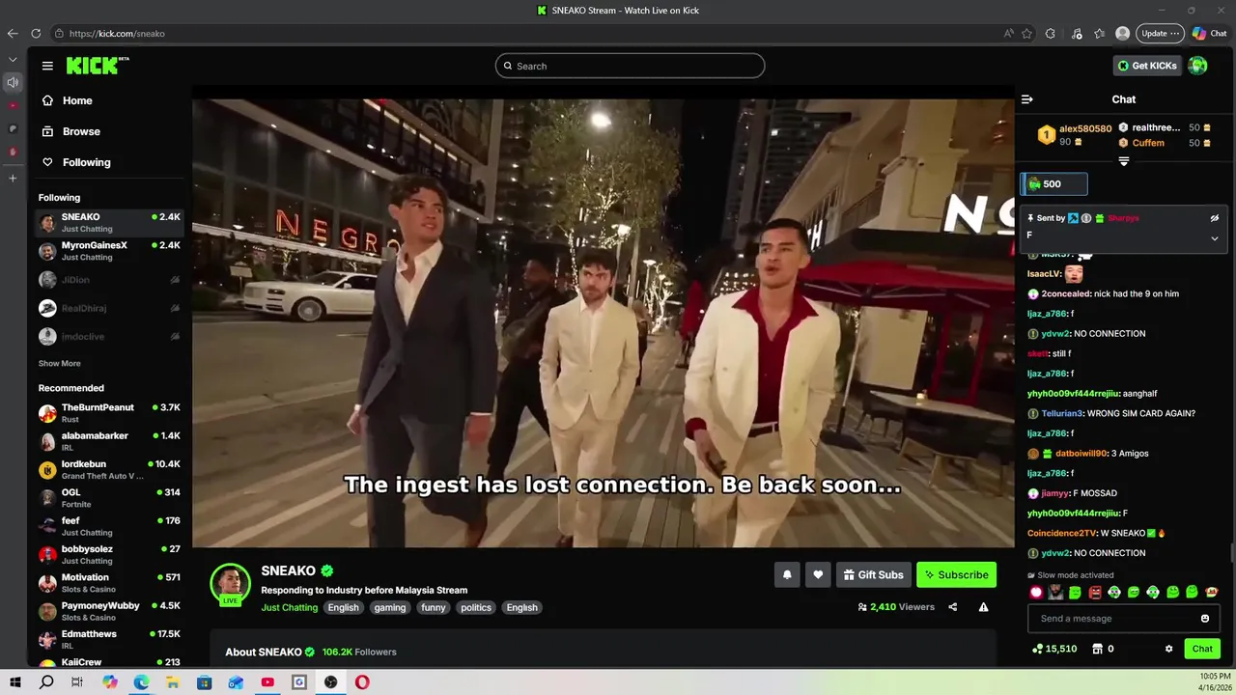Open OBS Studio from the taskbar
Screen dimensions: 1236x695
(331, 682)
